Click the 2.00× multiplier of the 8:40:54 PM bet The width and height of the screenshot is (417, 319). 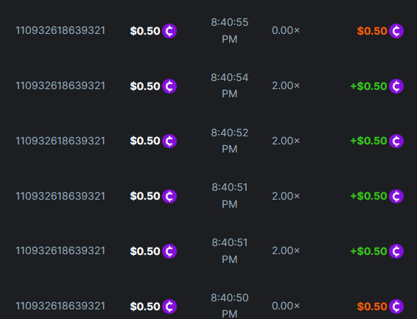(x=286, y=86)
